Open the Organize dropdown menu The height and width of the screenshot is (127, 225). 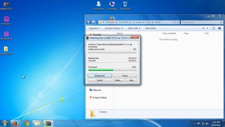click(94, 28)
